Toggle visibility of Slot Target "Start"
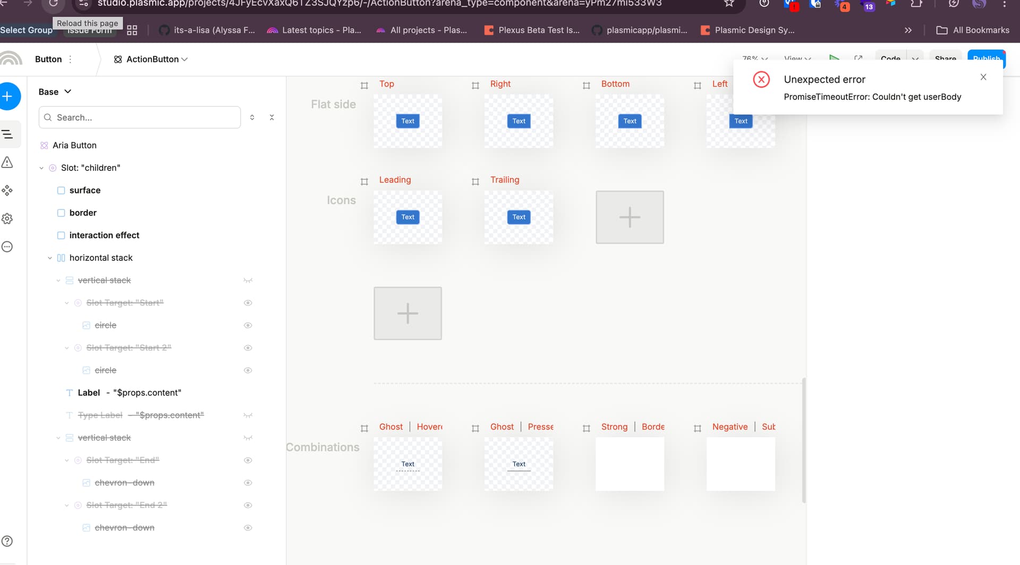1020x565 pixels. (x=248, y=303)
